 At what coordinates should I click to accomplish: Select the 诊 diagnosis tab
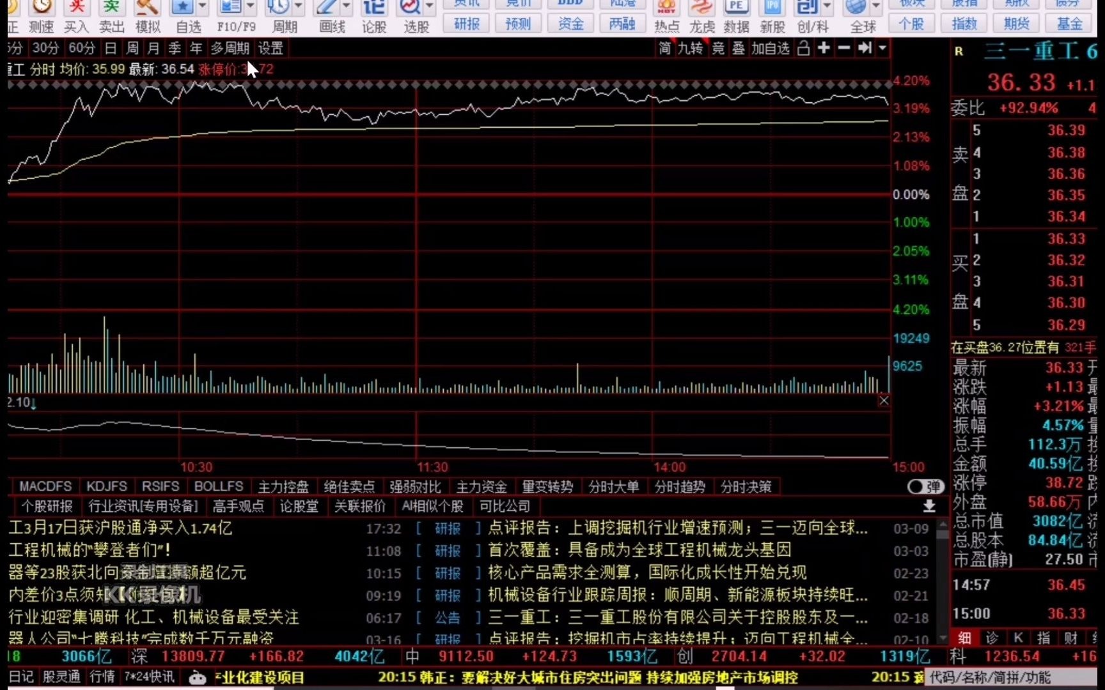(x=992, y=637)
